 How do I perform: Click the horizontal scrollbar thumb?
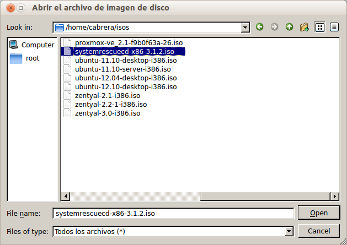click(265, 196)
